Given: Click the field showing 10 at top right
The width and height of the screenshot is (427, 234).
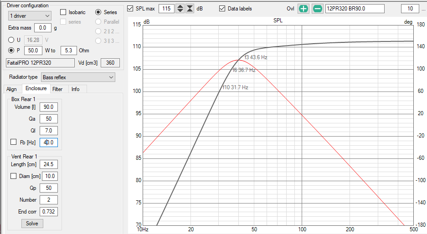Looking at the screenshot, I should coord(410,9).
